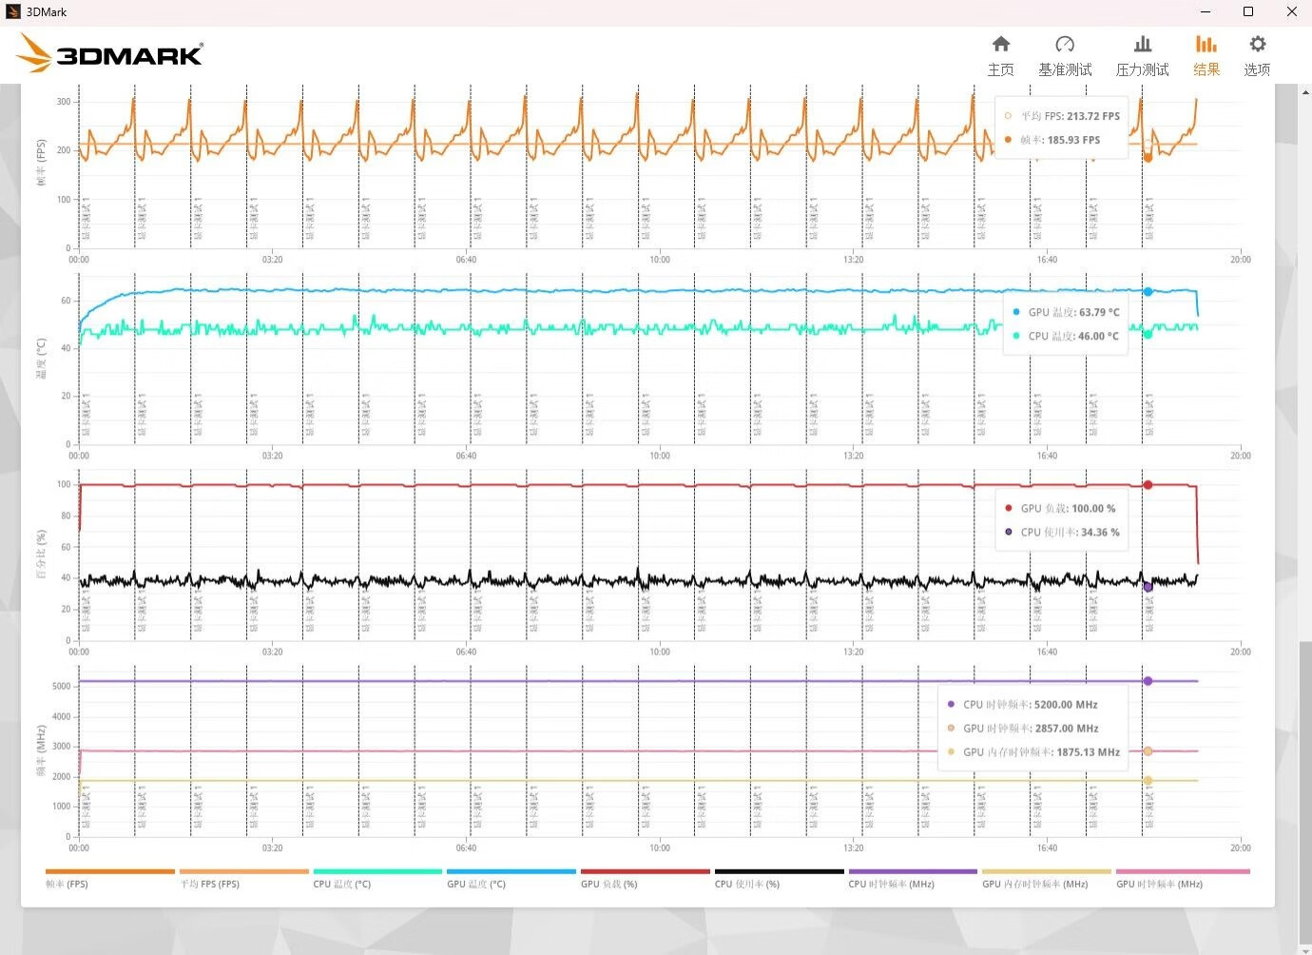Switch to the 结果 results section
Viewport: 1312px width, 955px height.
(1206, 56)
